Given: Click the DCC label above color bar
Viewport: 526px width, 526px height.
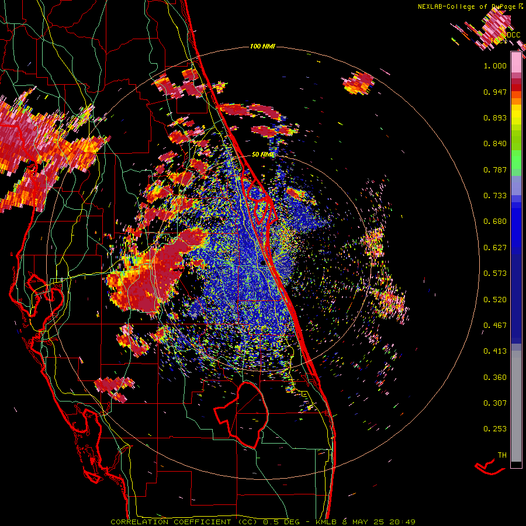Looking at the screenshot, I should pyautogui.click(x=513, y=35).
